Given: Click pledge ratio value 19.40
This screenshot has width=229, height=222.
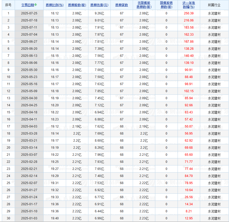Looking at the screenshot, I should point(55,218).
